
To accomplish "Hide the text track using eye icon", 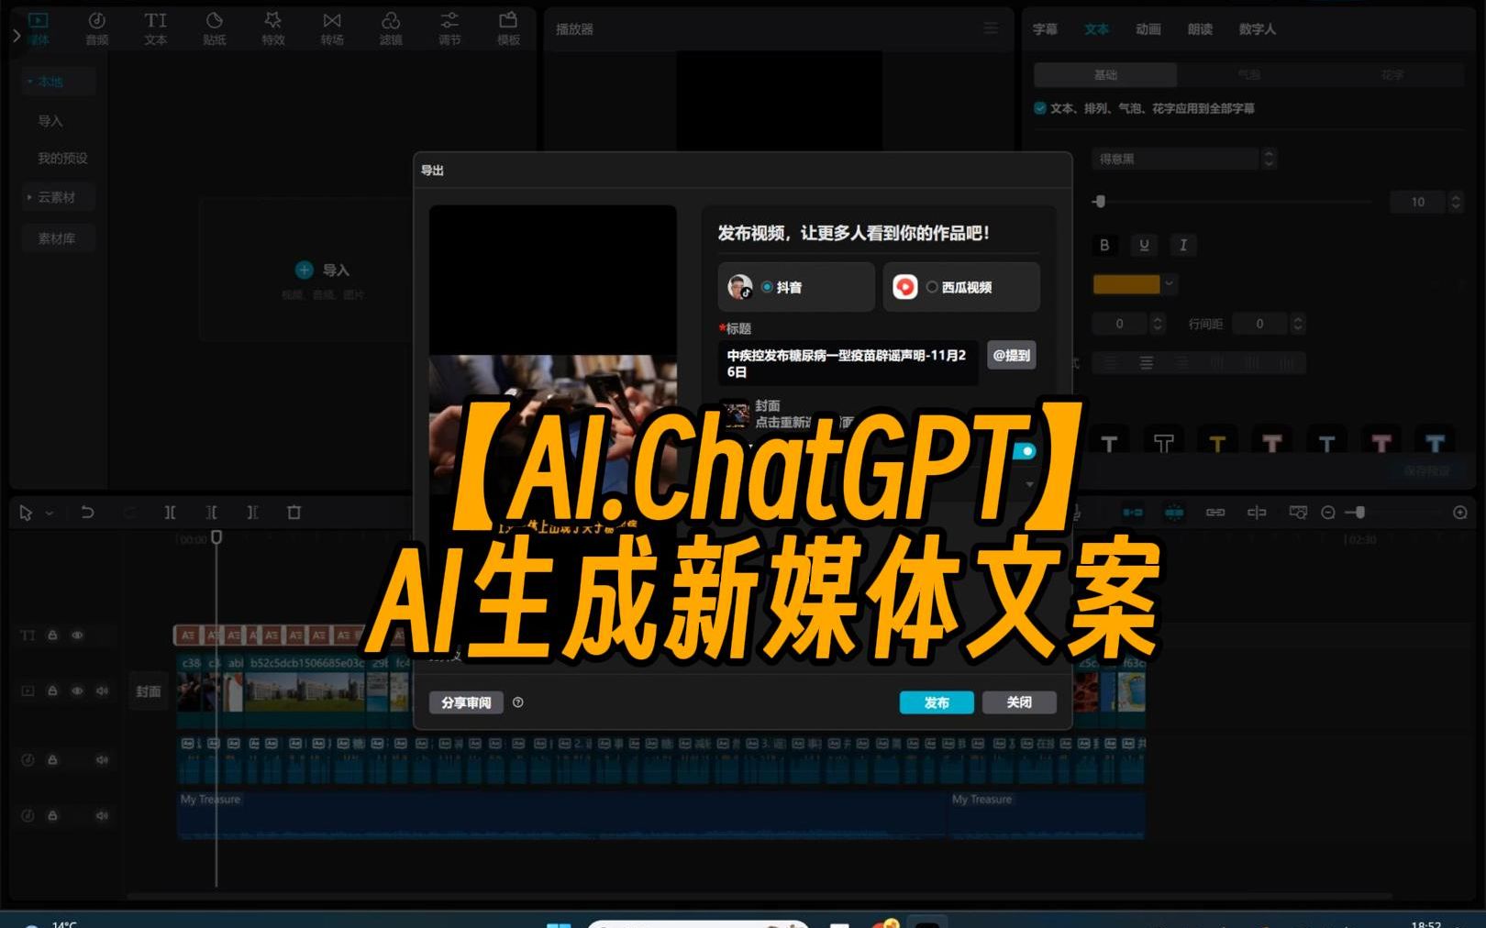I will (77, 635).
